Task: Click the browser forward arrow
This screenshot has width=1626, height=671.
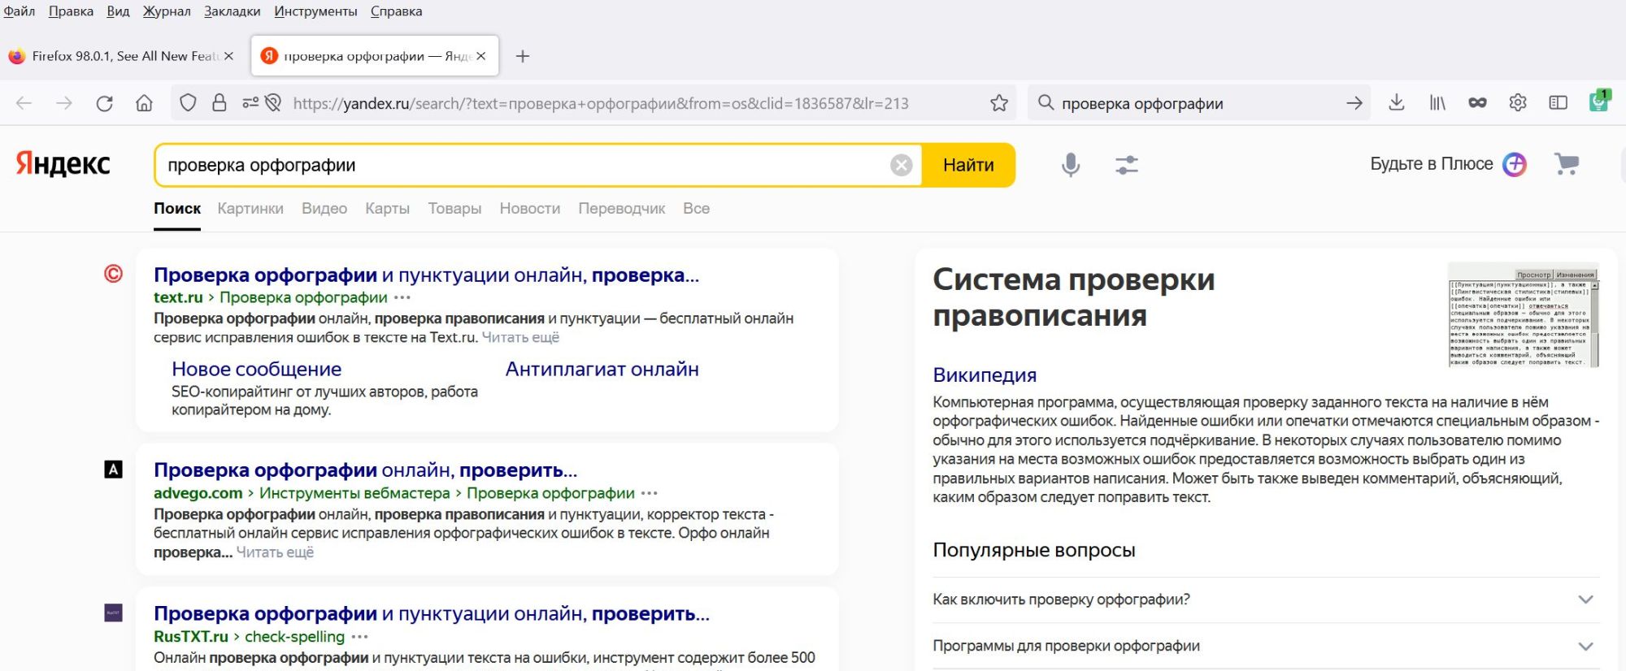Action: [x=64, y=103]
